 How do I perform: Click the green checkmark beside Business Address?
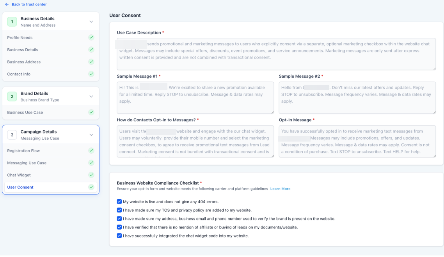[x=91, y=62]
